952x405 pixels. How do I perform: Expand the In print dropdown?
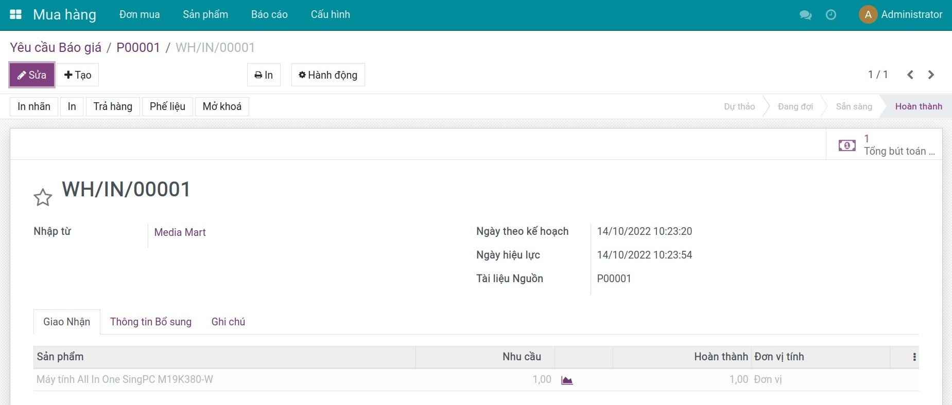[264, 75]
